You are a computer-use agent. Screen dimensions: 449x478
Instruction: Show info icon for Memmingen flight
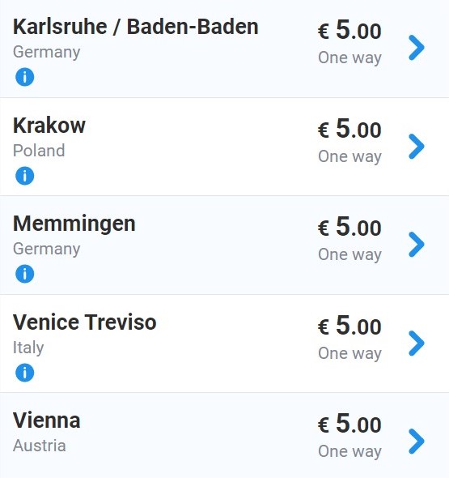24,274
